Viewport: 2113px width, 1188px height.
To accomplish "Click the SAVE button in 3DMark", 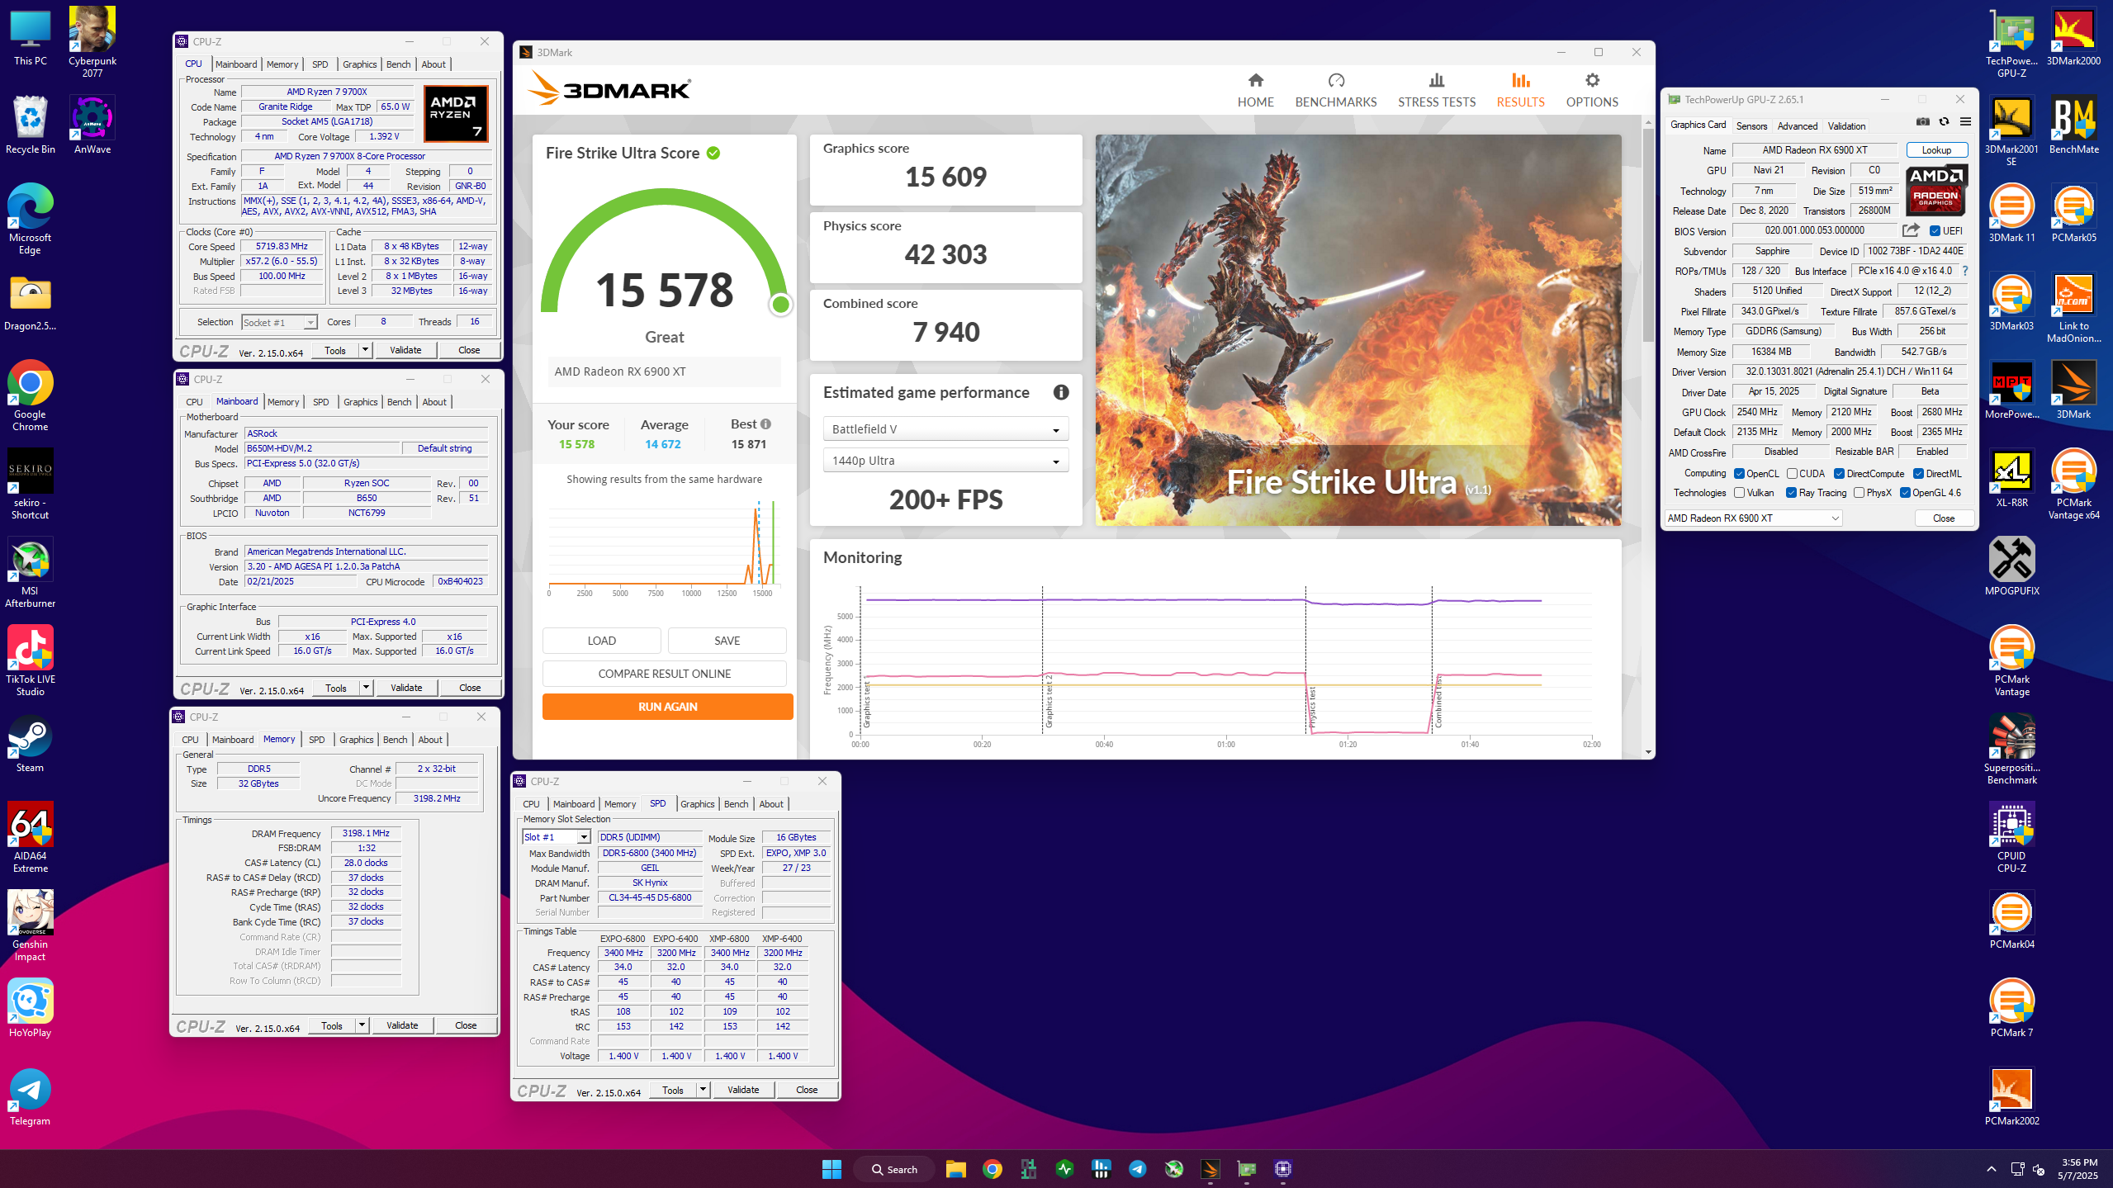I will [727, 641].
